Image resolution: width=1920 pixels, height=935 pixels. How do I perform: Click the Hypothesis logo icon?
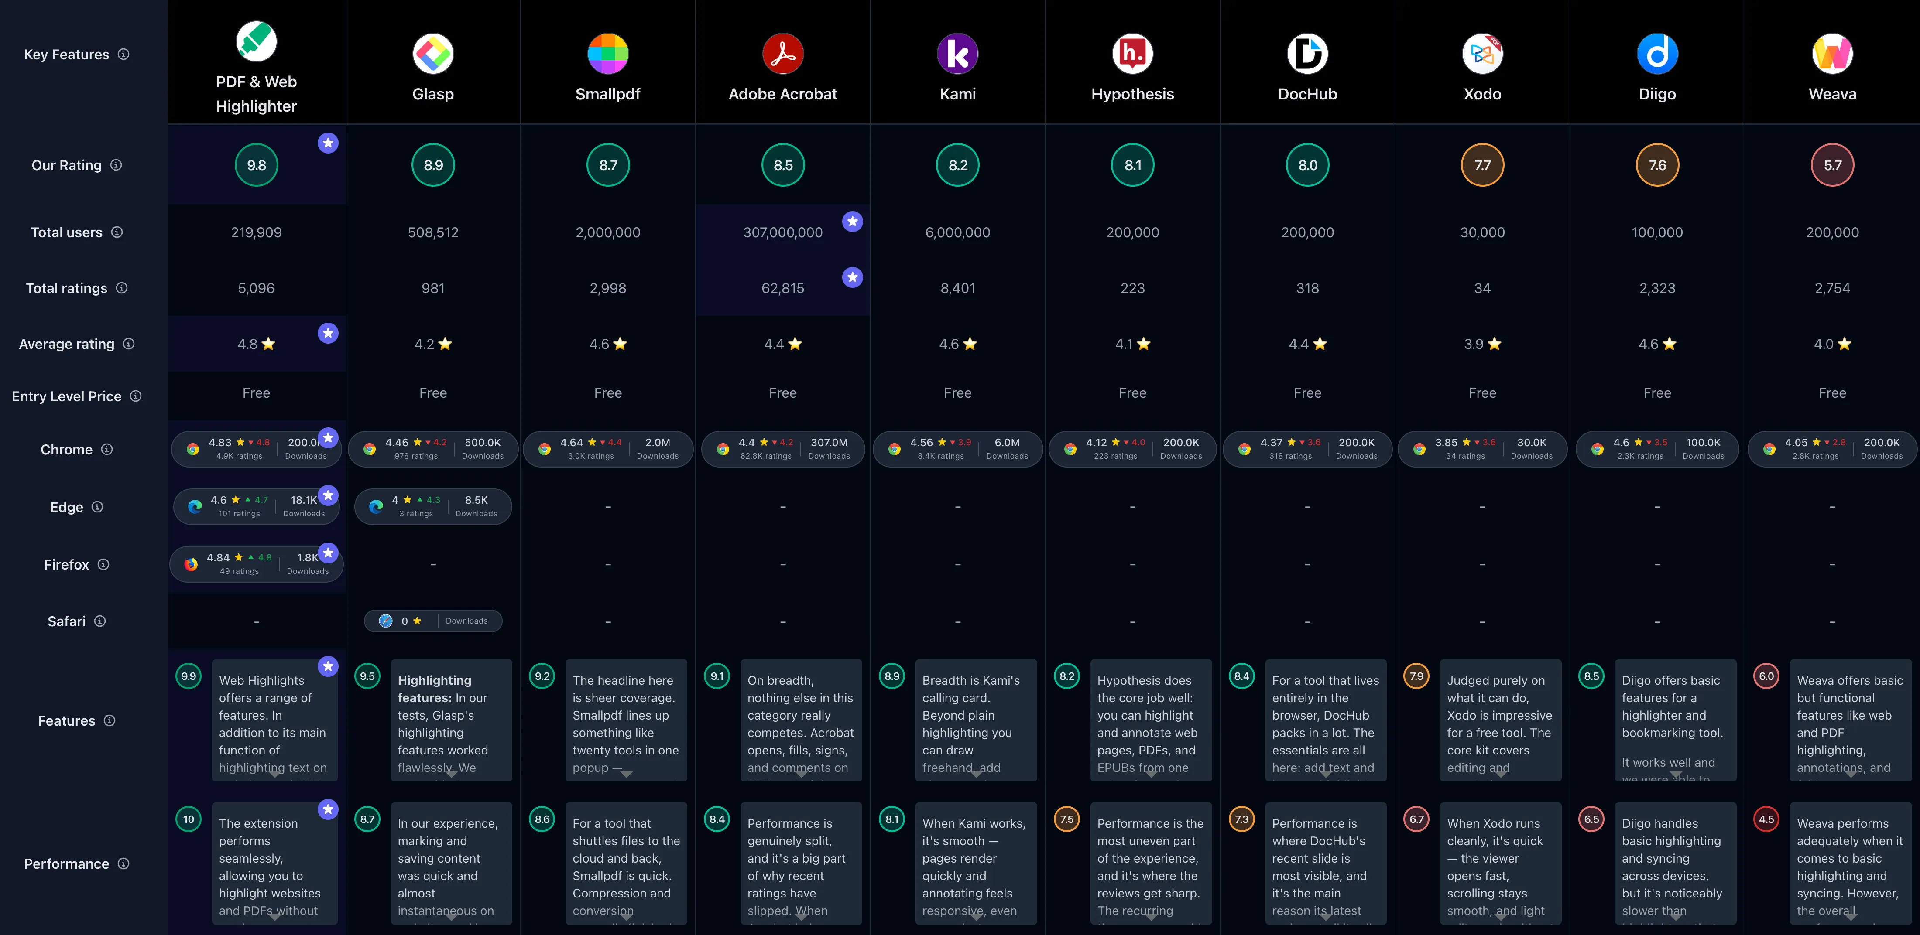(1133, 54)
